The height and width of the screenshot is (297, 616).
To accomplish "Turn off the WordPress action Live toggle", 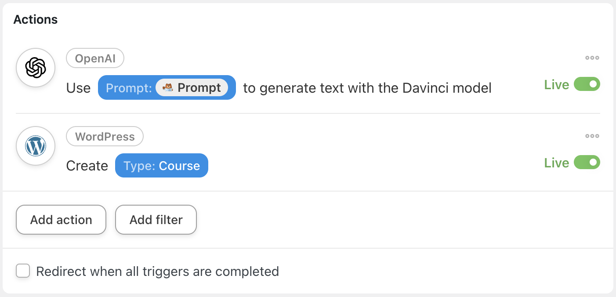I will pyautogui.click(x=587, y=162).
